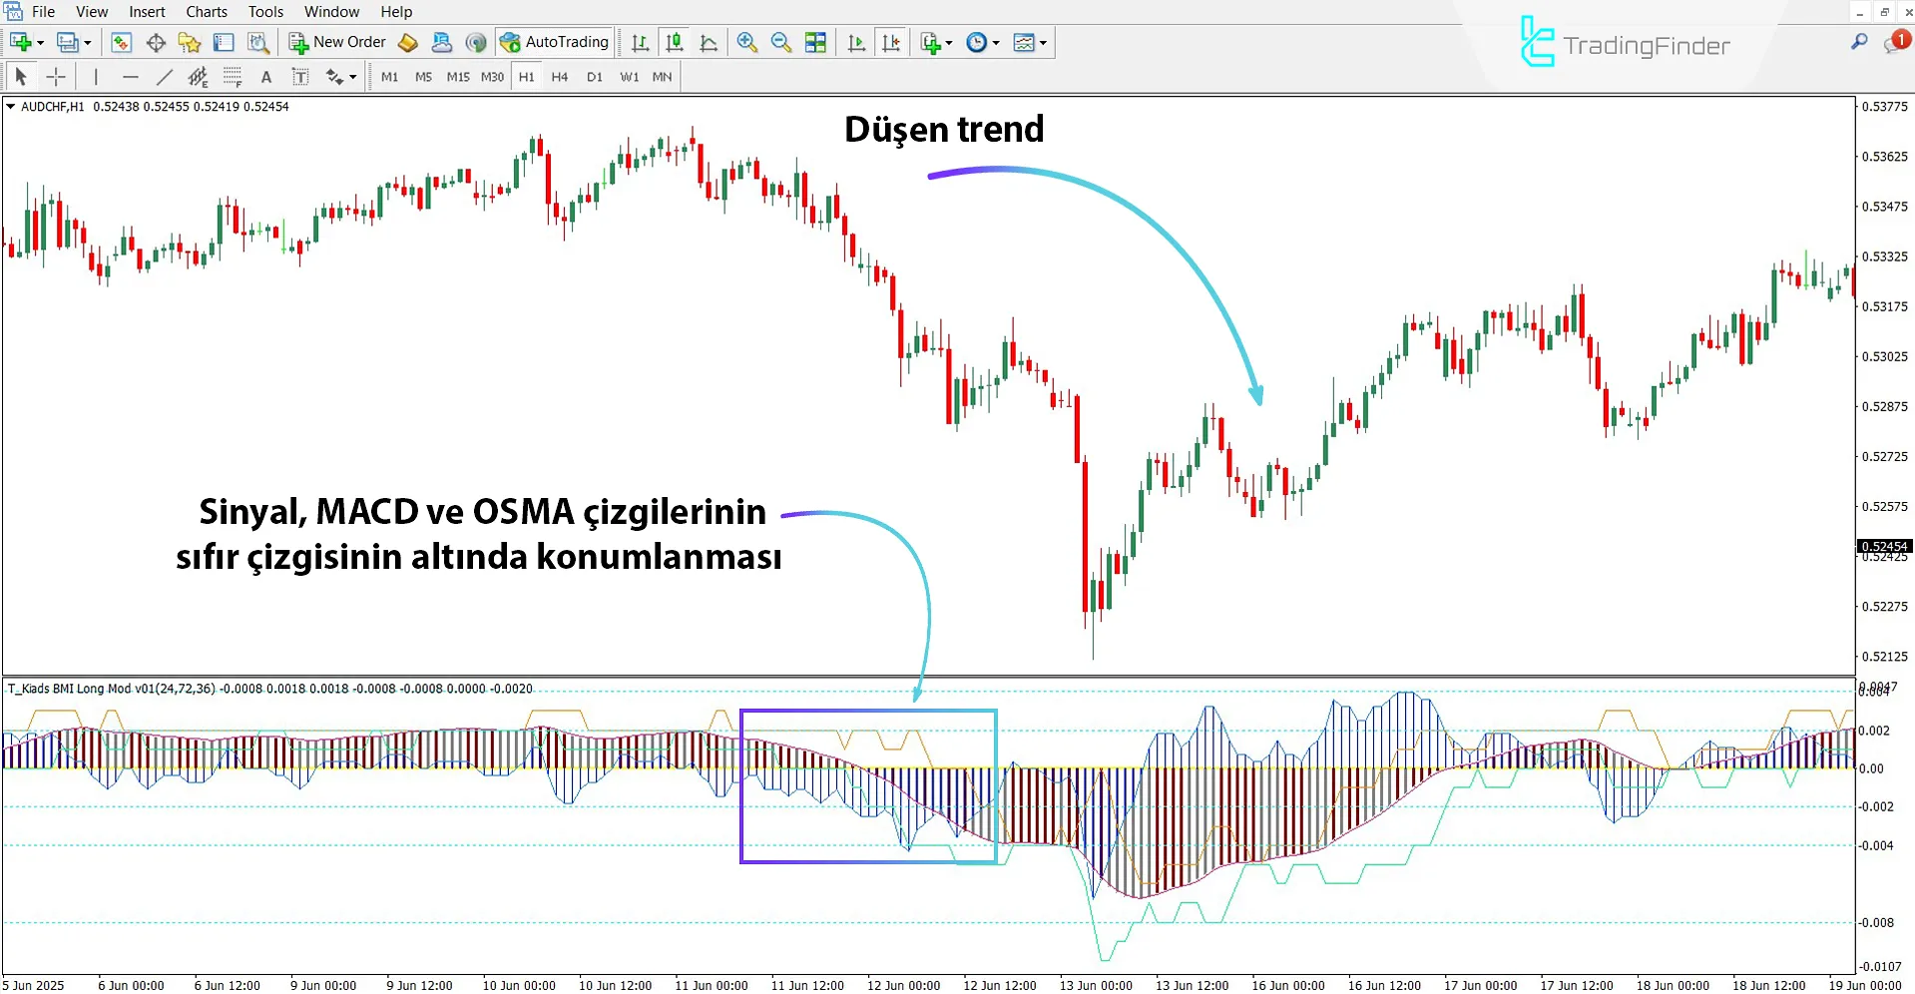Draw Fibonacci retracement tool
Viewport: 1915px width, 994px height.
[233, 77]
